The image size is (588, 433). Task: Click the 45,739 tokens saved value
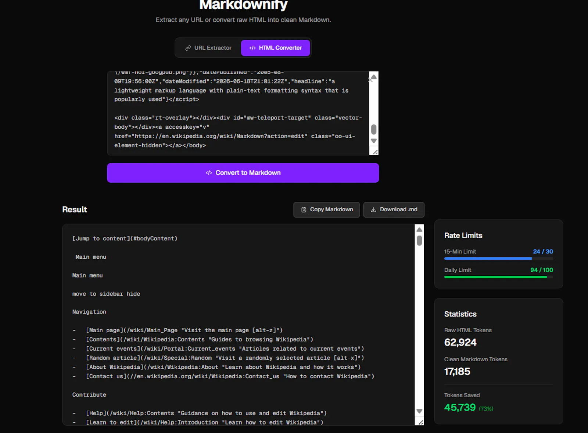pos(460,408)
